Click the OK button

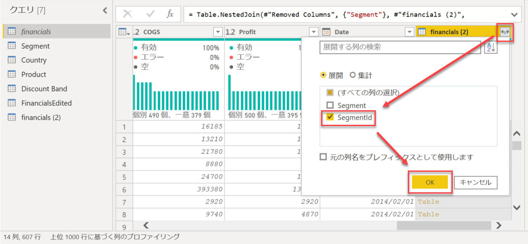tap(430, 182)
